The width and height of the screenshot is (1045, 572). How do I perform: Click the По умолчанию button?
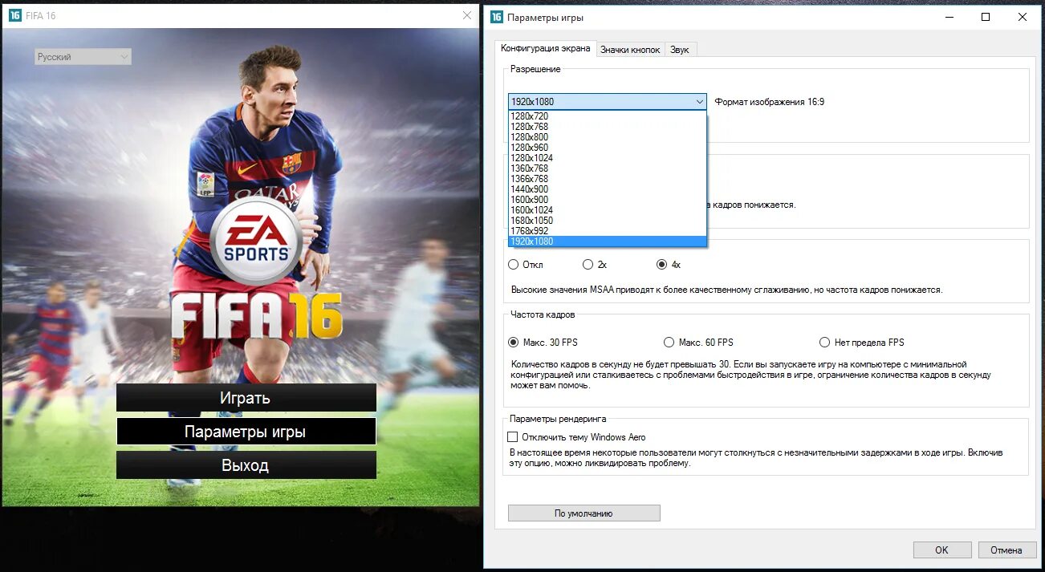(583, 513)
